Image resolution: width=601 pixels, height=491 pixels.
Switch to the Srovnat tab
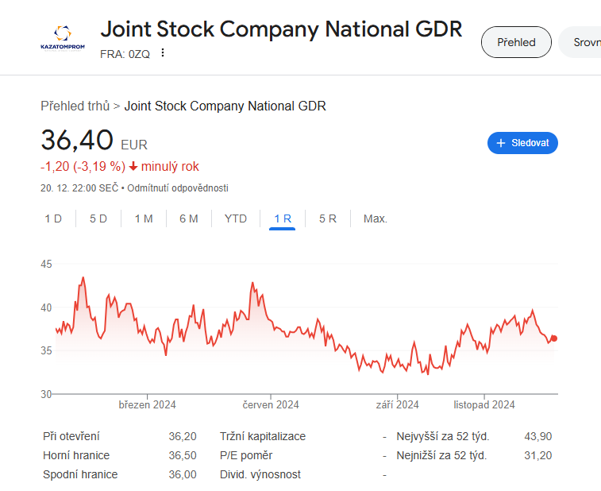tap(580, 42)
